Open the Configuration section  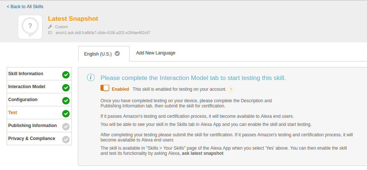[x=39, y=100]
